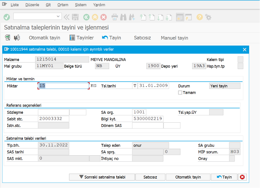The height and width of the screenshot is (188, 260).
Task: Open Tayinler in the application toolbar
Action: tap(82, 38)
